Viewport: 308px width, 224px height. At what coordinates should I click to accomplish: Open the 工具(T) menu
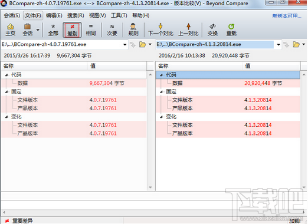(x=119, y=15)
